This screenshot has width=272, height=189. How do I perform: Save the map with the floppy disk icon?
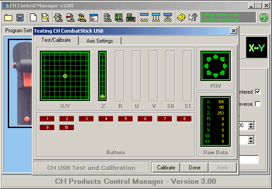point(20,17)
